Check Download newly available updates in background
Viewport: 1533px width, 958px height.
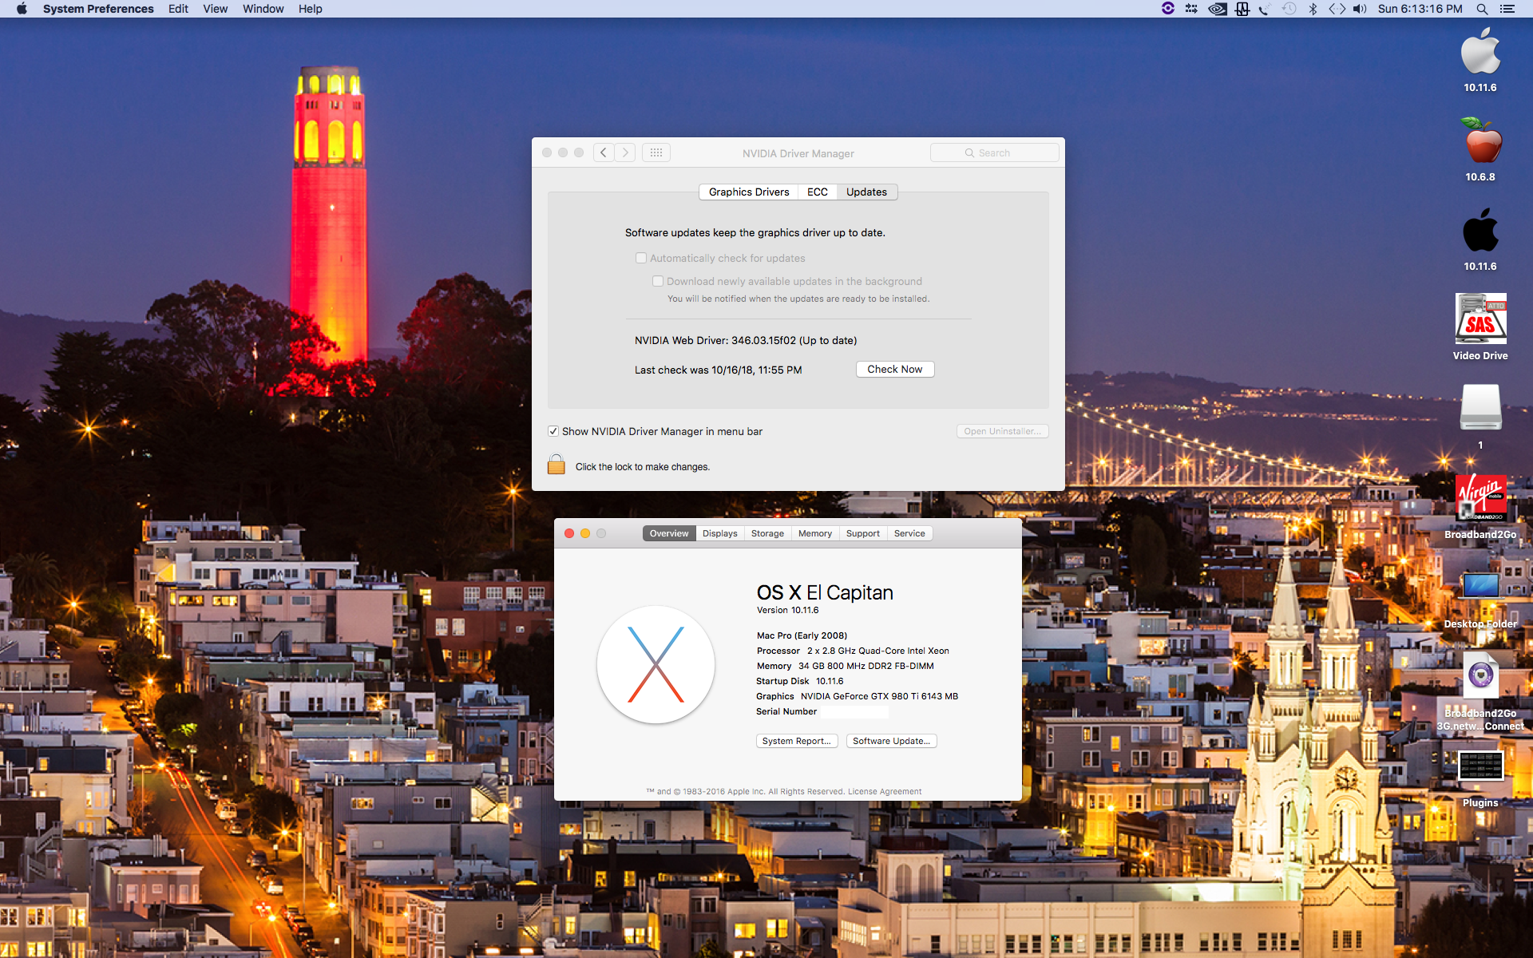pyautogui.click(x=658, y=281)
